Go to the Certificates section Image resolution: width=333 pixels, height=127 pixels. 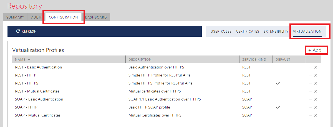(248, 31)
